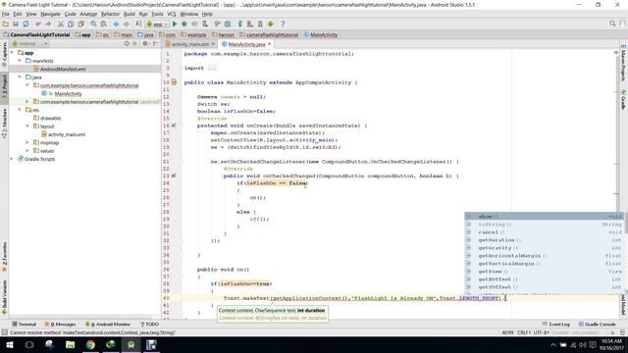Expand the mipmap folder node
The image size is (628, 353).
click(x=27, y=142)
